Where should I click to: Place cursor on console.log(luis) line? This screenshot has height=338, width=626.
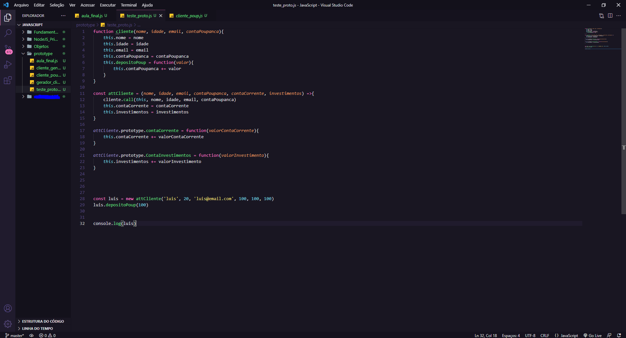115,223
